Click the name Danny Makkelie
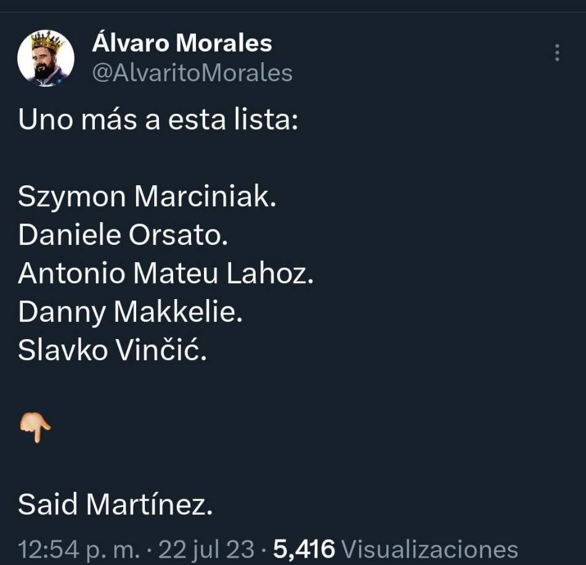Image resolution: width=586 pixels, height=565 pixels. (x=131, y=313)
